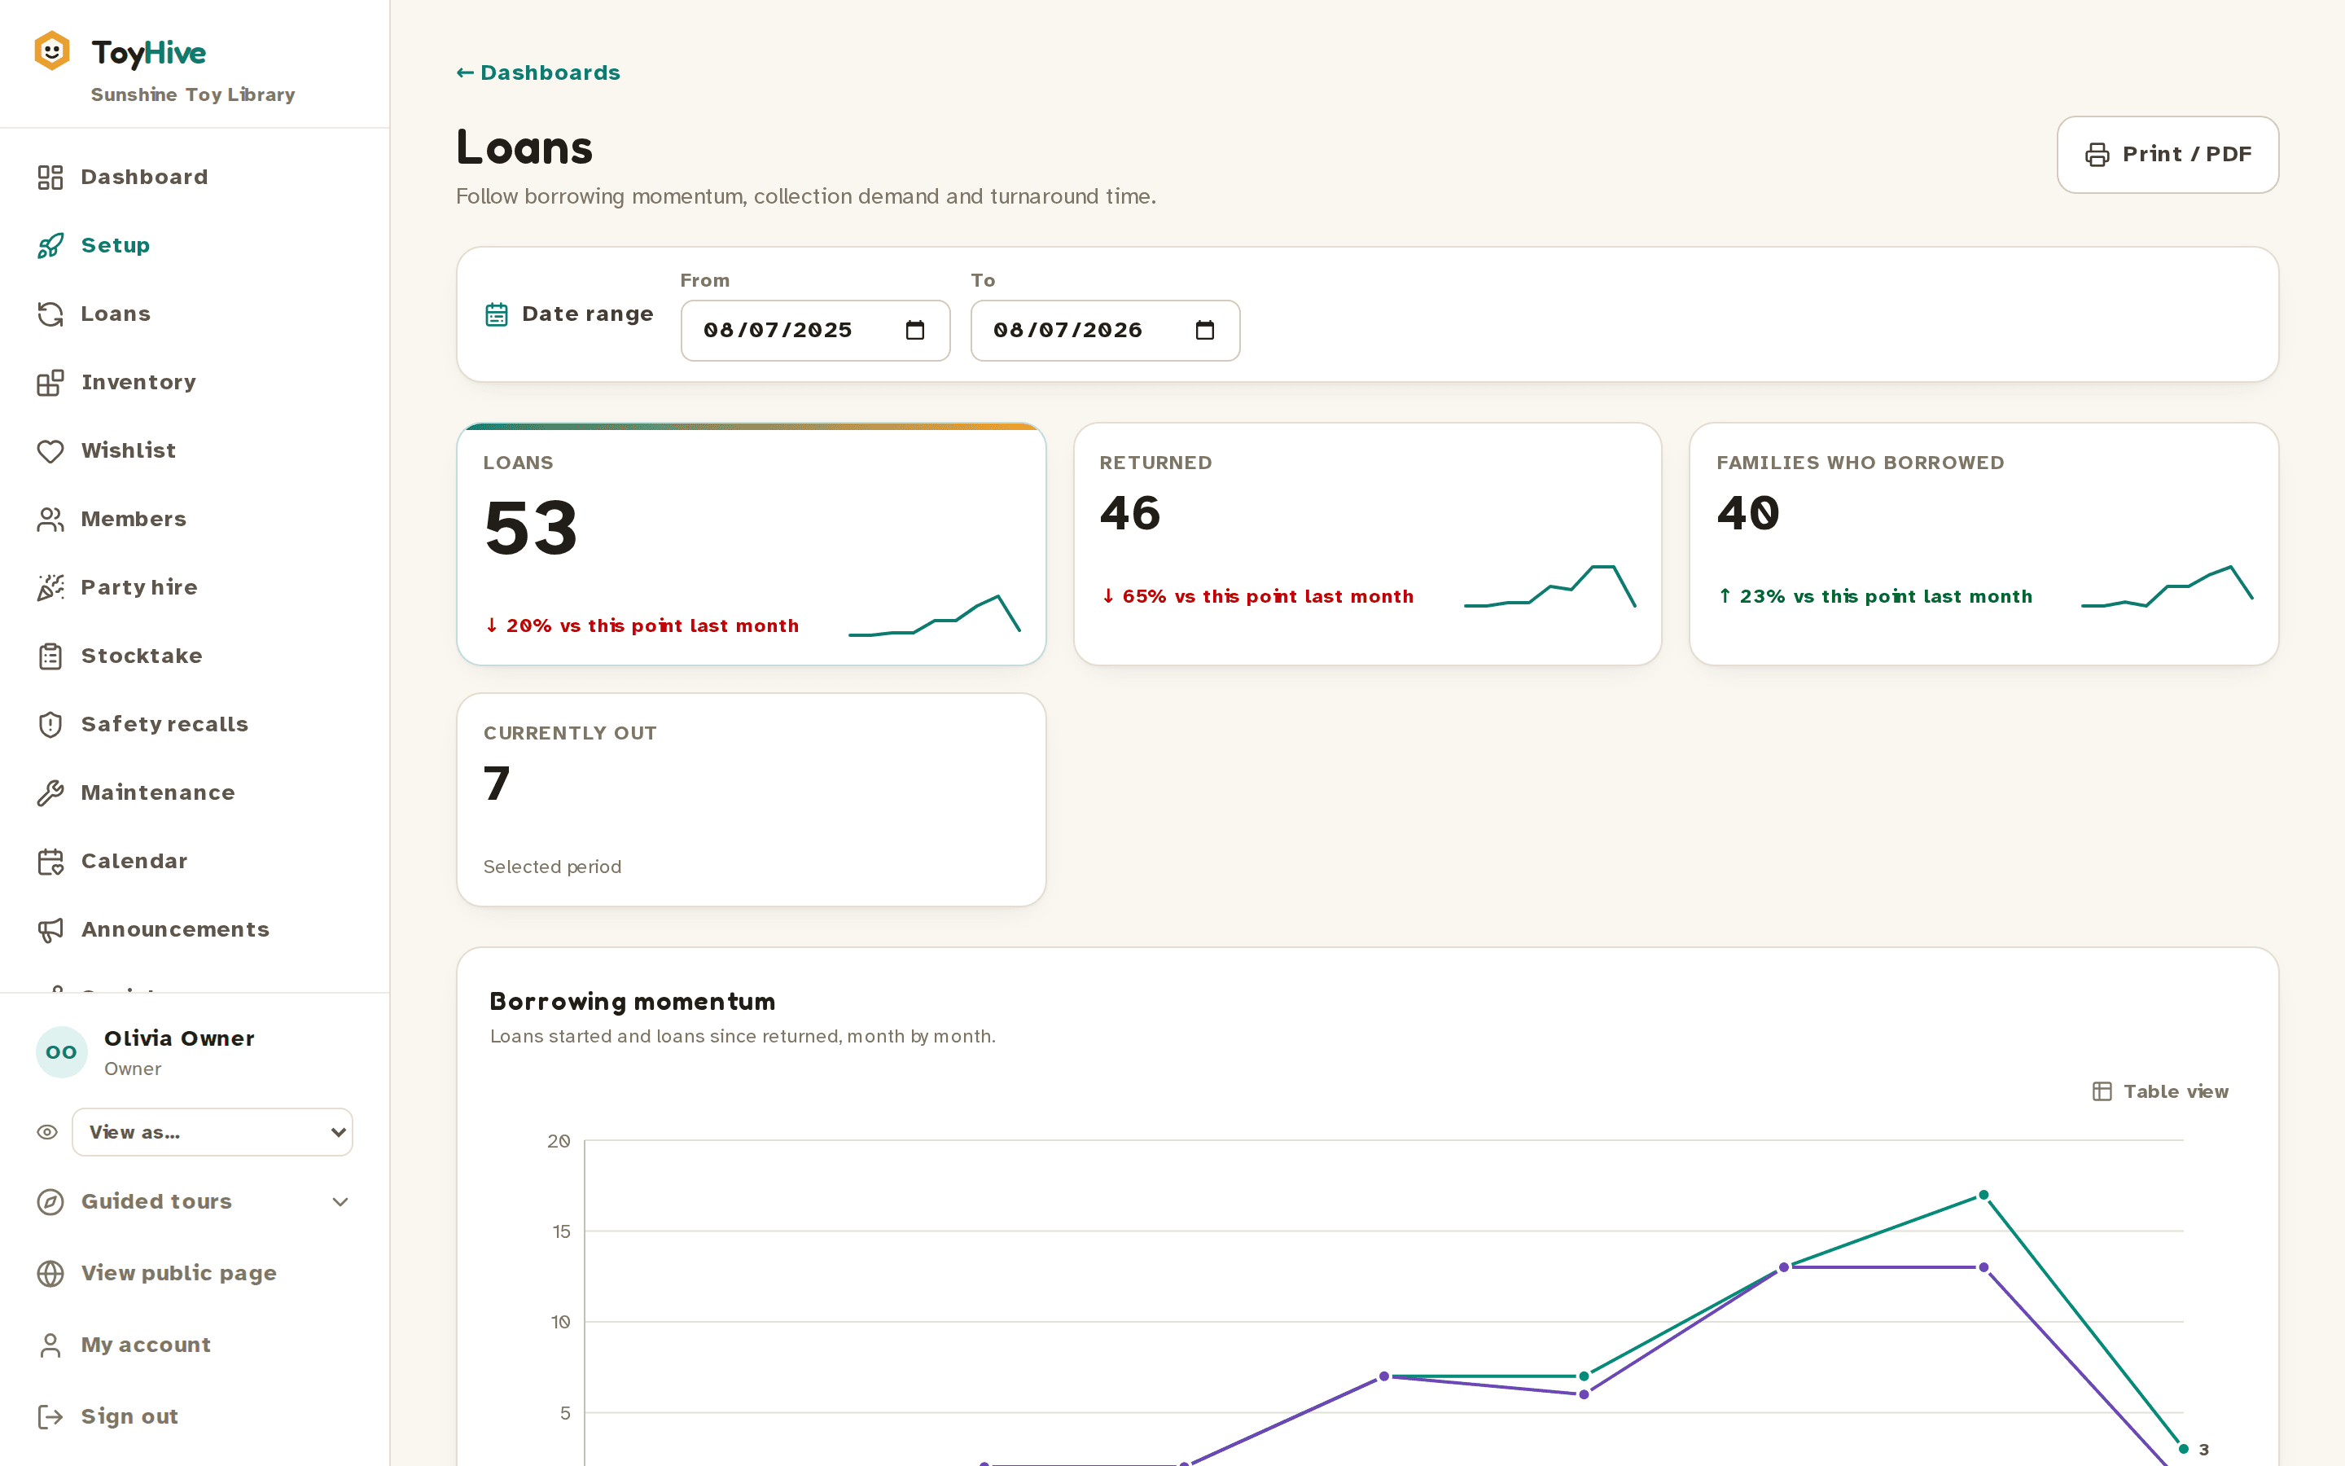Click the Calendar sidebar icon
2345x1466 pixels.
click(50, 861)
